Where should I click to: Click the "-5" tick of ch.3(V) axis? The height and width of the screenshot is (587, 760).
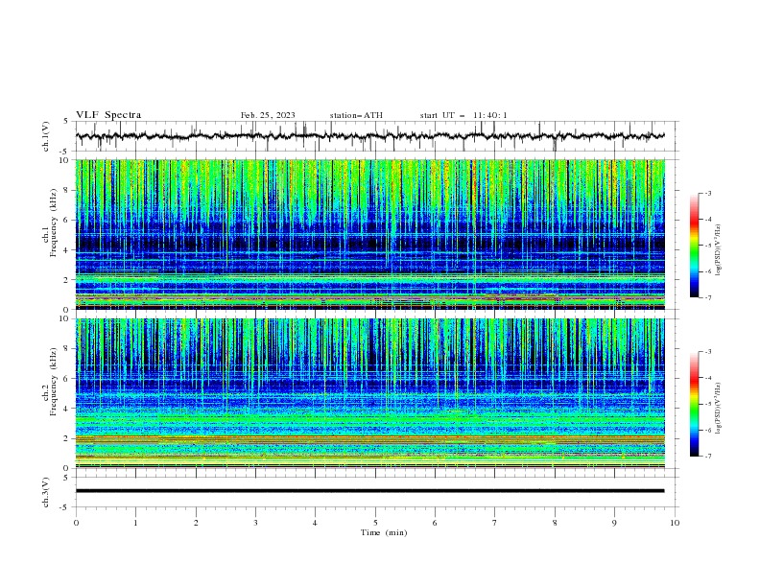click(x=65, y=507)
